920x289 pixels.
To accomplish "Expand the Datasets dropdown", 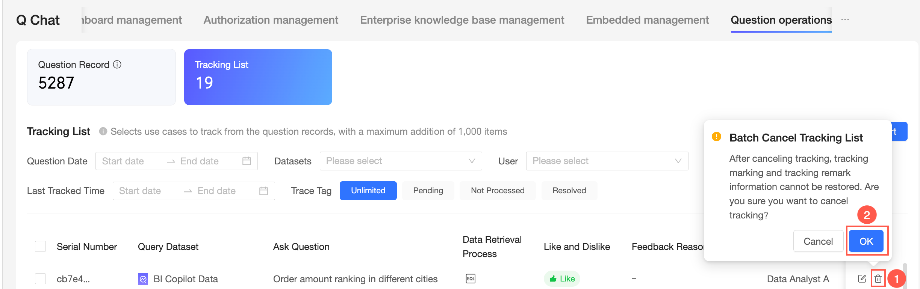I will click(x=401, y=161).
